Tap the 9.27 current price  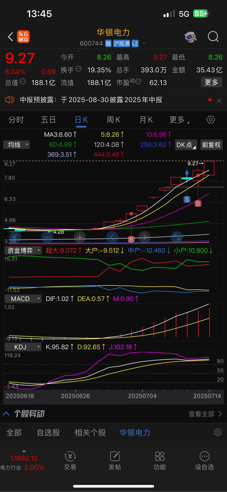pos(20,58)
